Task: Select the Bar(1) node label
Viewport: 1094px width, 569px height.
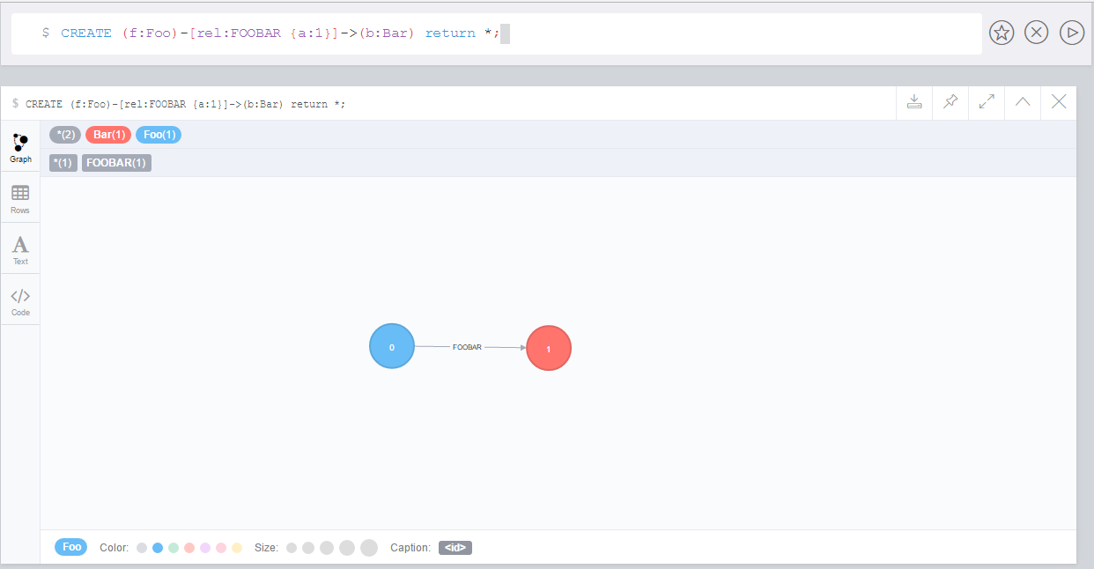Action: point(108,135)
